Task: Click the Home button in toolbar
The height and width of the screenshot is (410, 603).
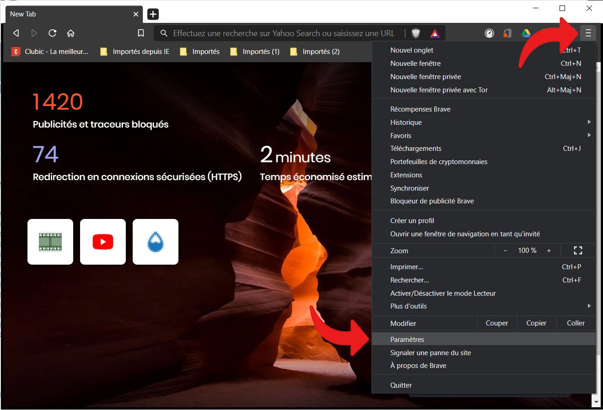Action: click(x=70, y=33)
